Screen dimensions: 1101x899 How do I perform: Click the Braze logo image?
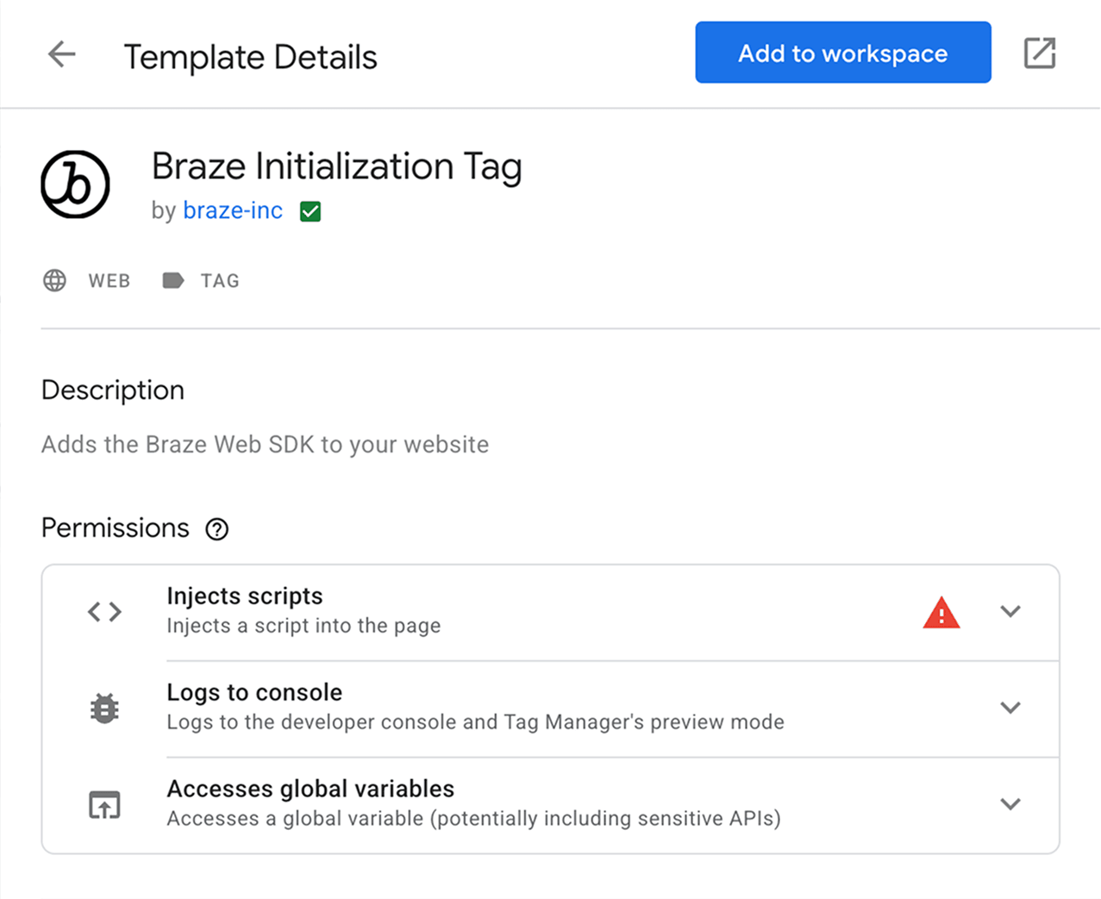click(75, 184)
